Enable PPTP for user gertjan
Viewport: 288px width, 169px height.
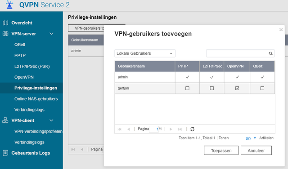coord(187,88)
